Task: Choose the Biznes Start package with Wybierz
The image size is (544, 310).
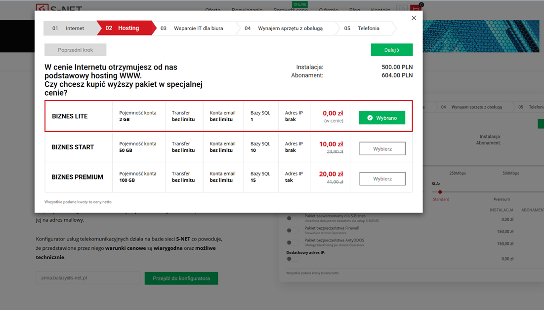Action: point(382,149)
